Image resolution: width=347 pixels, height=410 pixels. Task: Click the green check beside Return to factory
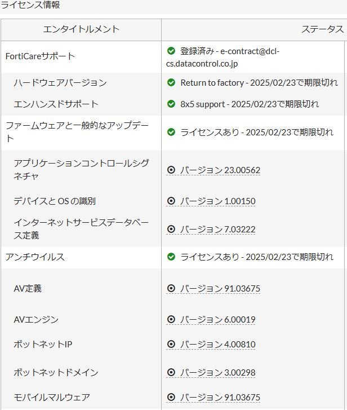[171, 83]
